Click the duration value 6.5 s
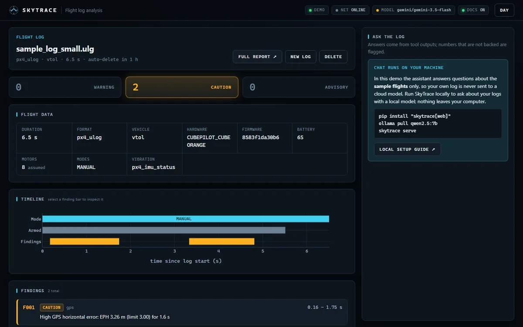Screen dimensions: 523x327 pyautogui.click(x=30, y=137)
